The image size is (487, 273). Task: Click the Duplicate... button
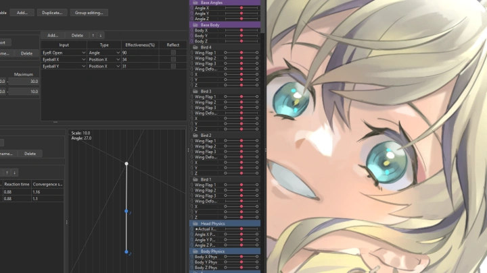point(51,12)
